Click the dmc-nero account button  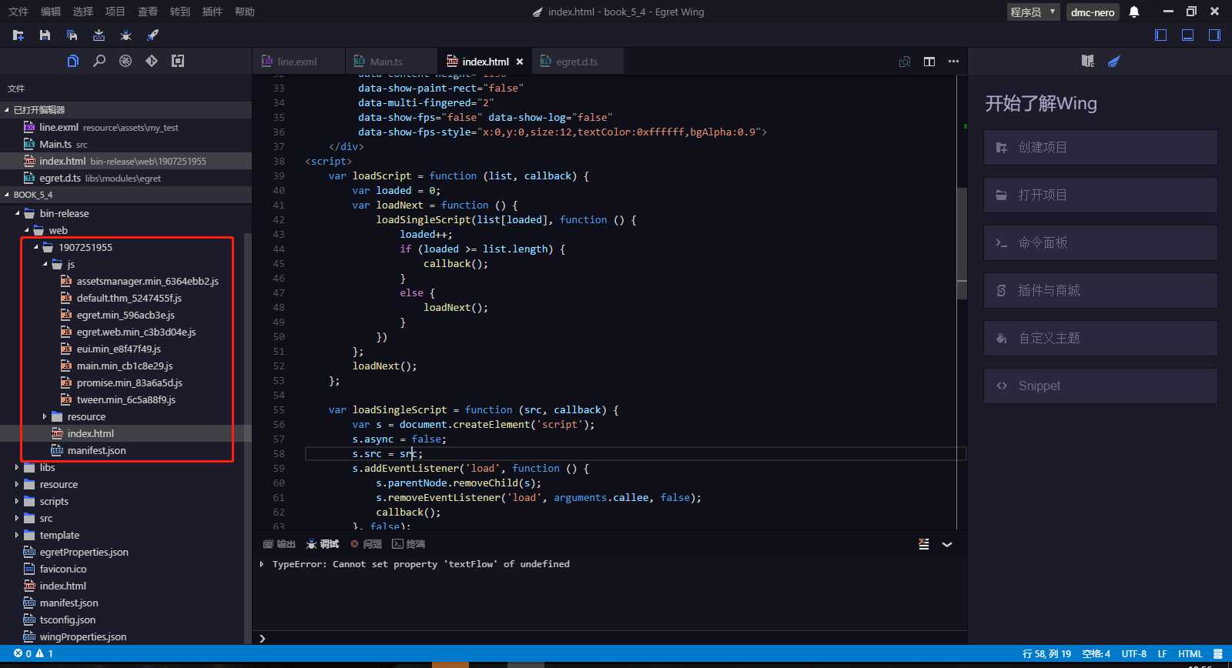point(1093,12)
